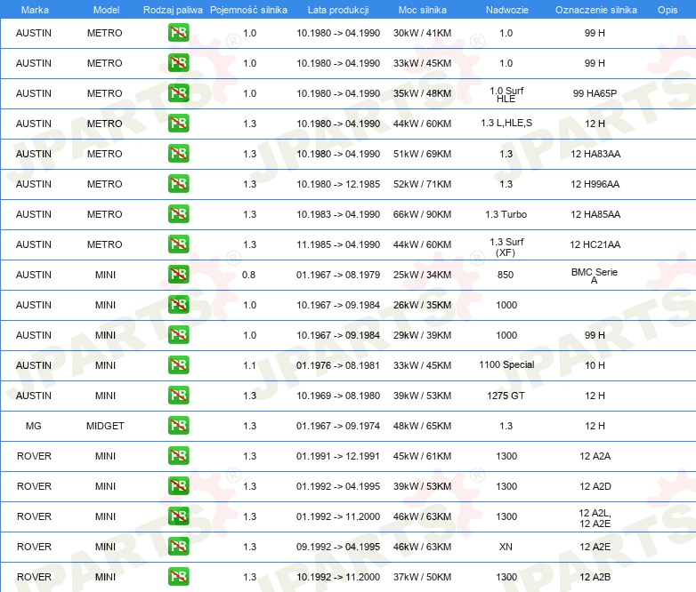Select the fuel icon in the 12 A2A row
This screenshot has height=592, width=696.
[178, 456]
